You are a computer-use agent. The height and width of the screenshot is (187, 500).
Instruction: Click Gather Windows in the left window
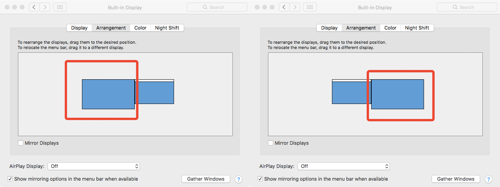tap(206, 179)
